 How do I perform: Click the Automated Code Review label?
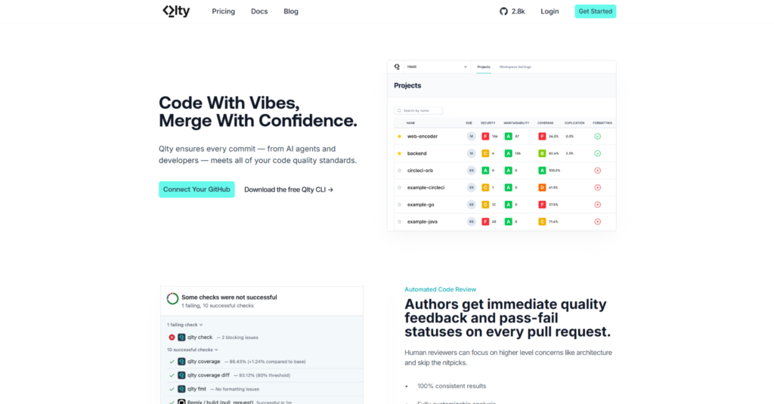(x=441, y=289)
